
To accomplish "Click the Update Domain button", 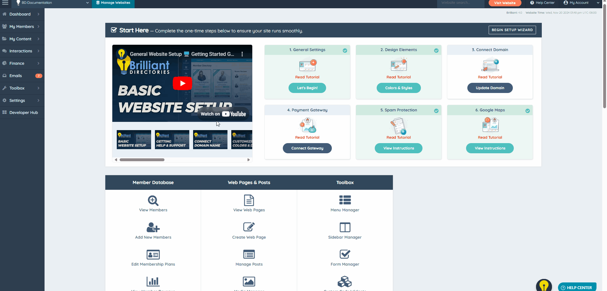I will [x=490, y=88].
